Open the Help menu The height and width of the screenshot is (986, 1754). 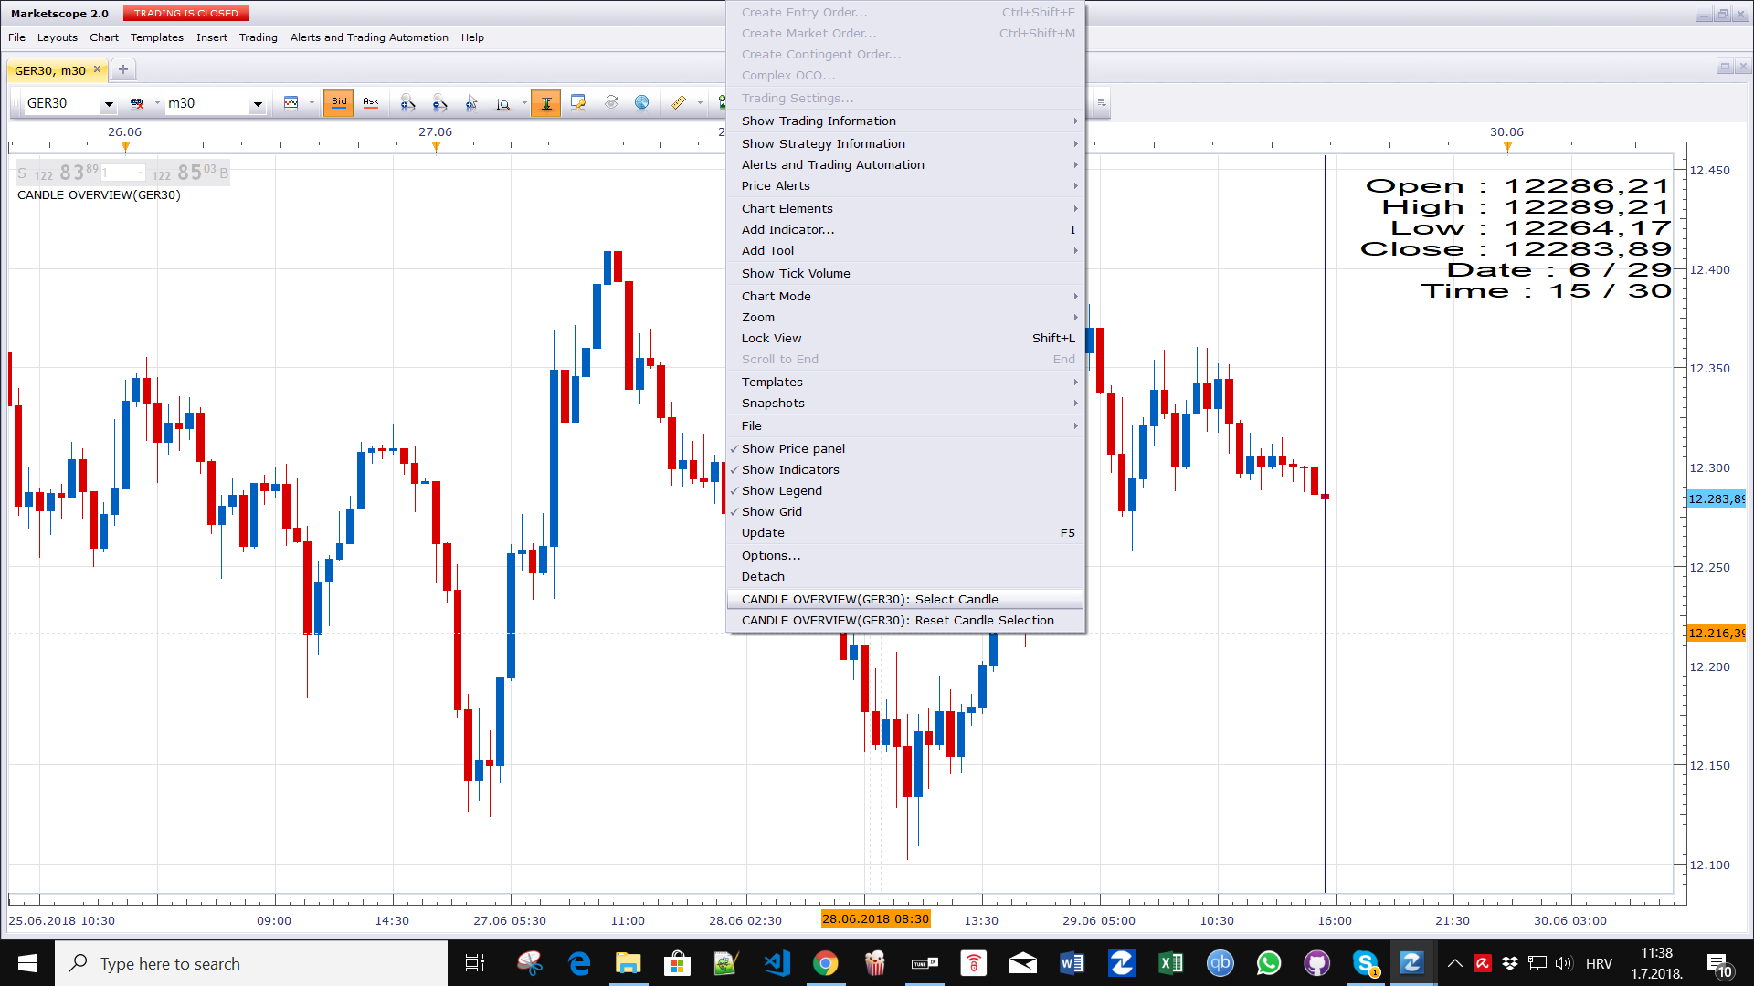472,37
